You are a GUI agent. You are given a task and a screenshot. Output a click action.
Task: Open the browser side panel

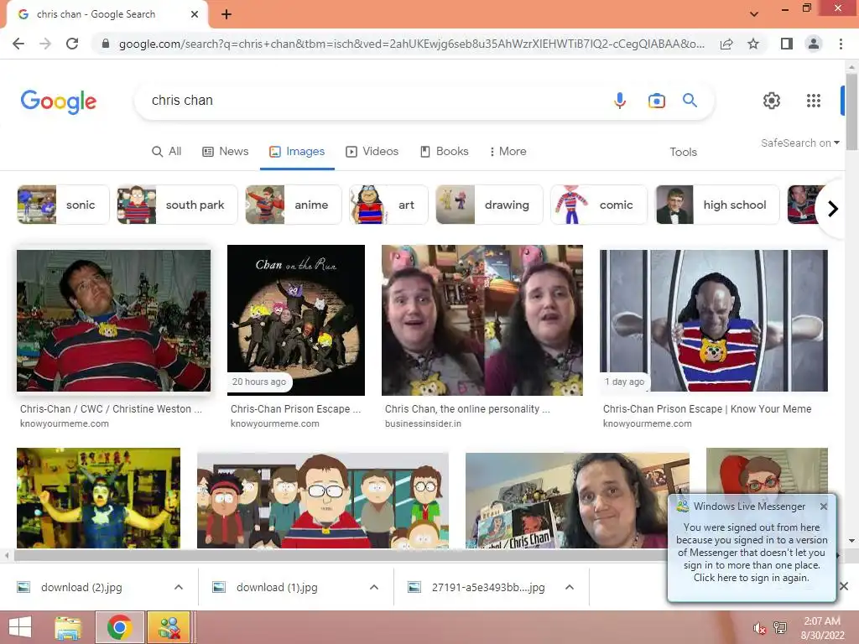tap(787, 44)
